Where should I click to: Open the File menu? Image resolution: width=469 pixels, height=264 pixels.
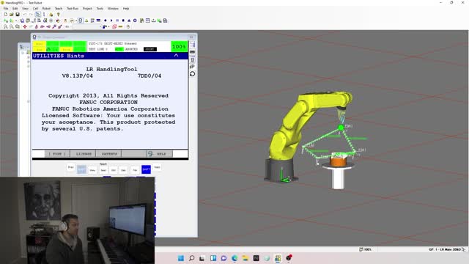tap(6, 8)
